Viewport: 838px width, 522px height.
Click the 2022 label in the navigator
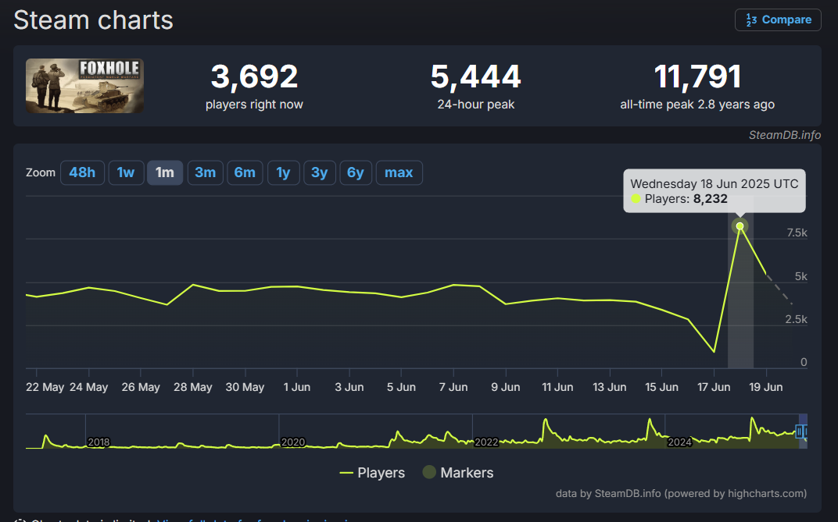[486, 442]
